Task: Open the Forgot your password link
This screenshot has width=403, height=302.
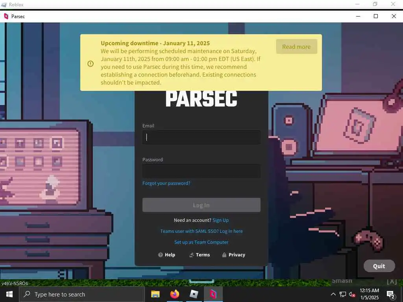Action: click(166, 183)
